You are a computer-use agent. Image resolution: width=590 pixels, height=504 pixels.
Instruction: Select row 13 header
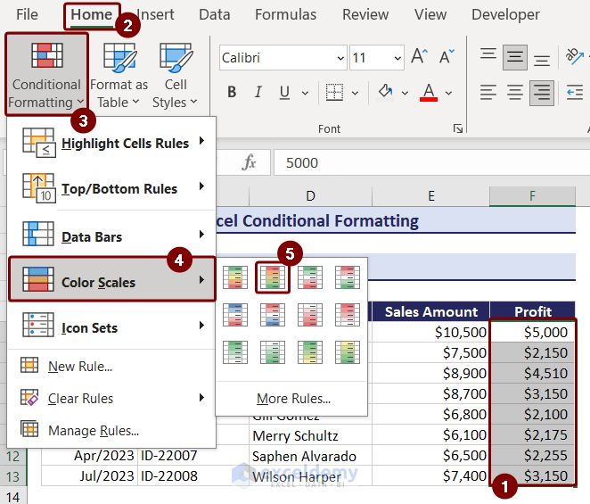point(13,476)
